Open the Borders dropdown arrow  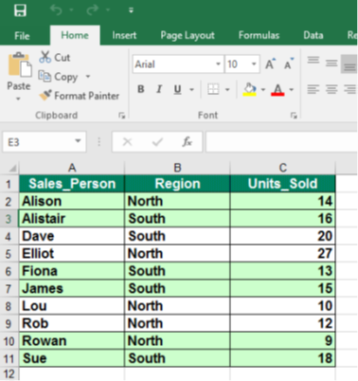(x=227, y=90)
